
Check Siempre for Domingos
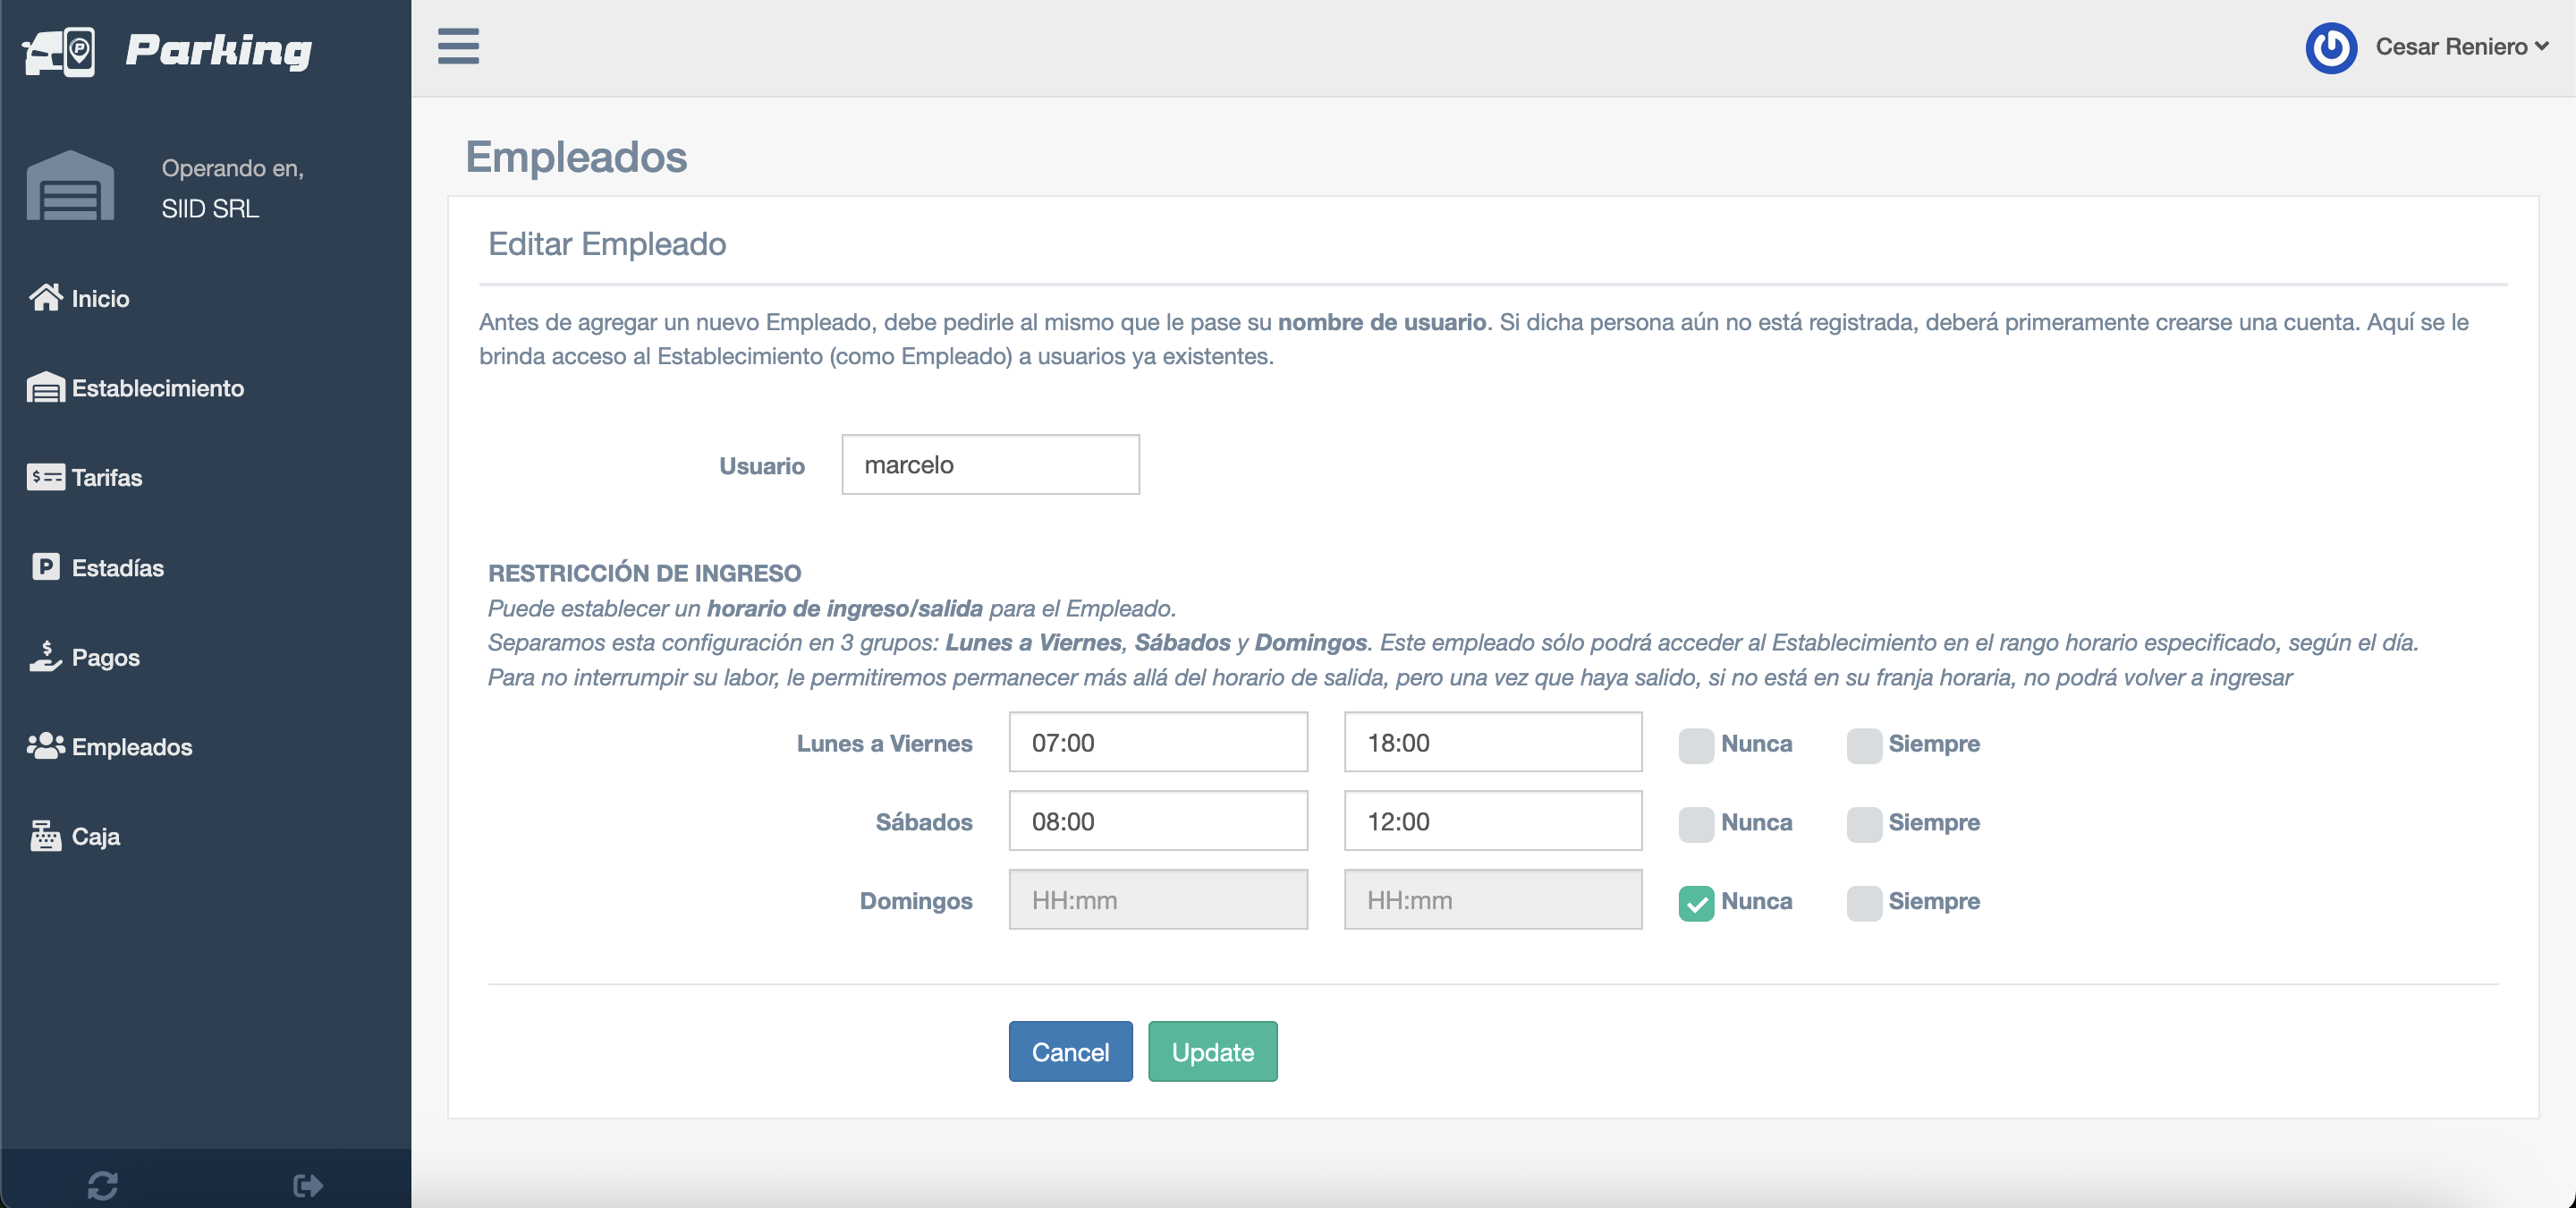pyautogui.click(x=1864, y=902)
